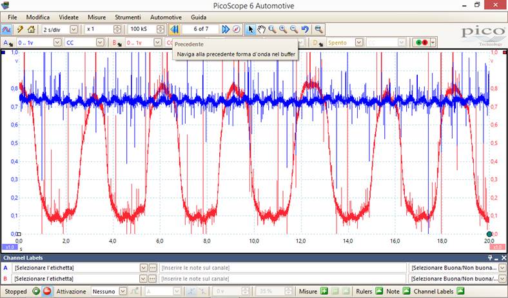Toggle Rulers legend panel
Image resolution: width=508 pixels, height=298 pixels.
[x=379, y=291]
